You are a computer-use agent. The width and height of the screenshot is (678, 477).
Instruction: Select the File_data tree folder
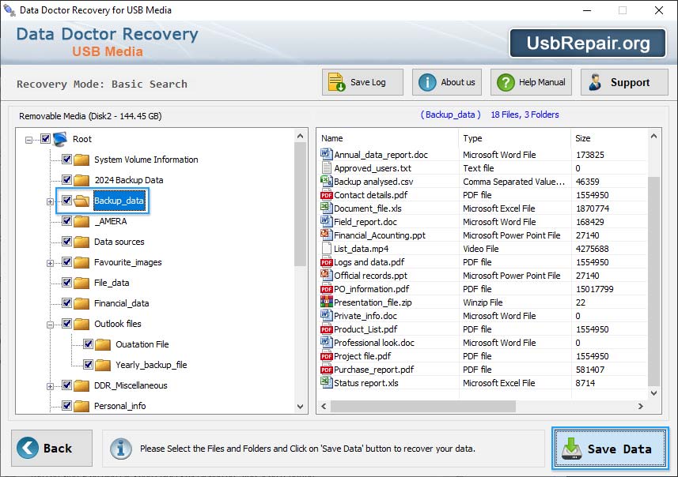[112, 283]
